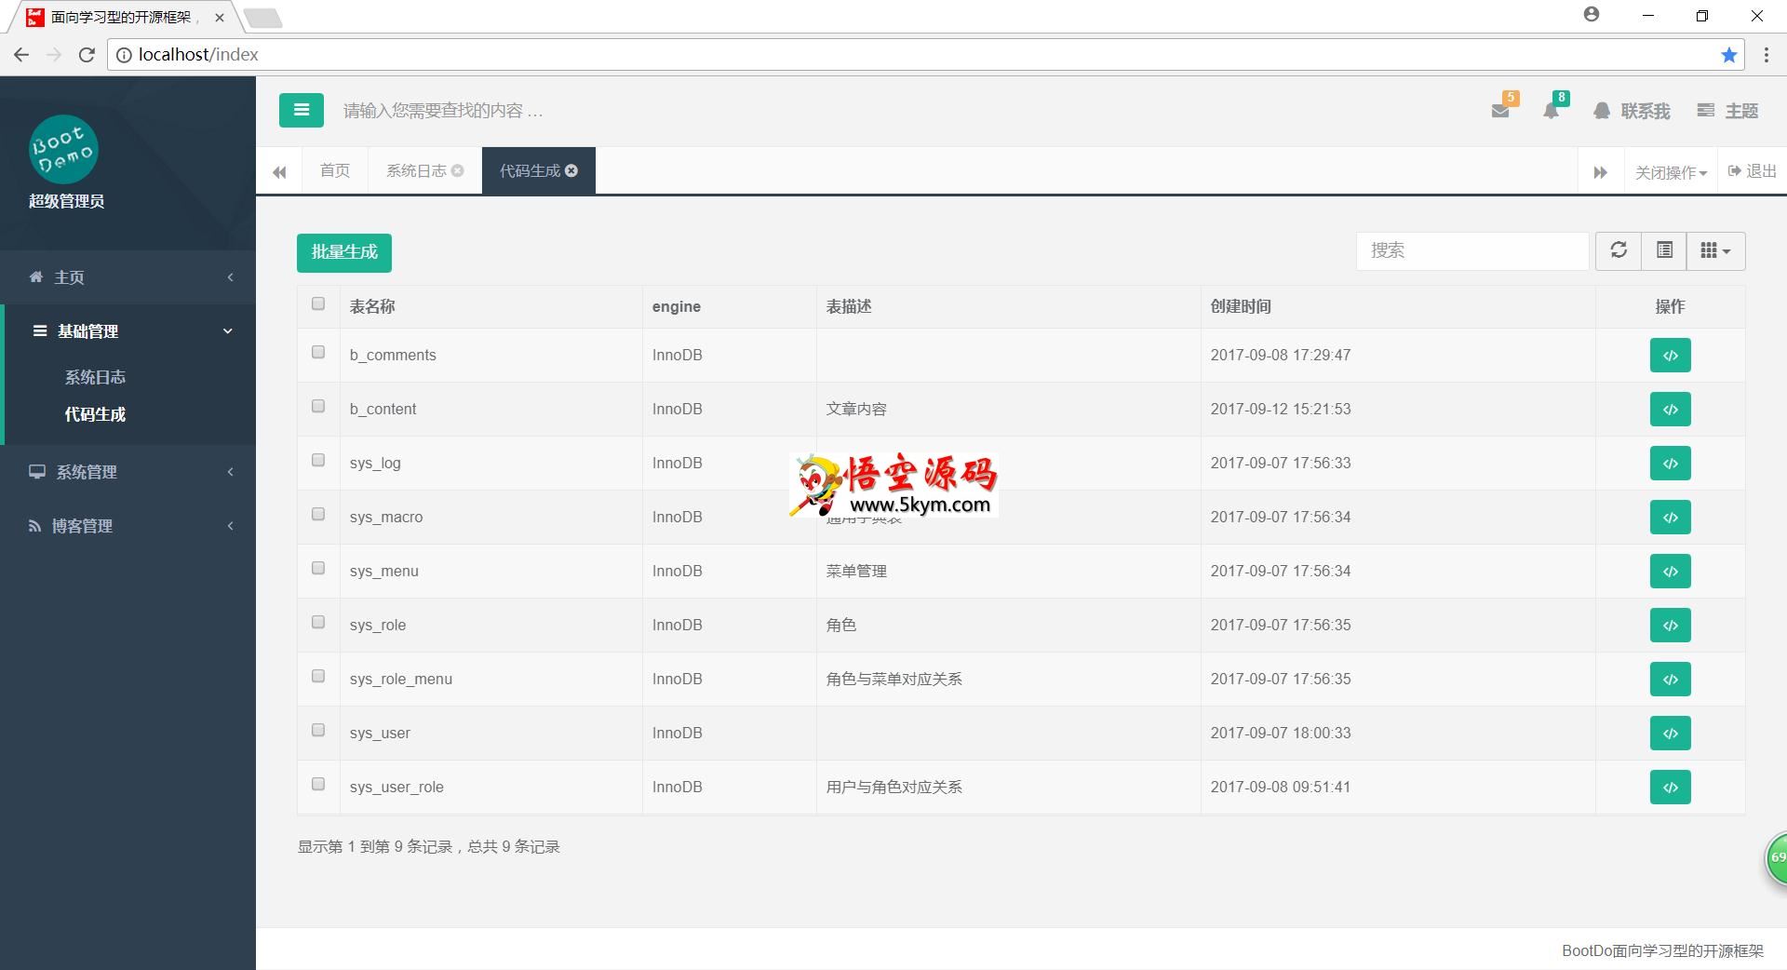Open the 主题 theme link
1787x970 pixels.
coord(1727,111)
